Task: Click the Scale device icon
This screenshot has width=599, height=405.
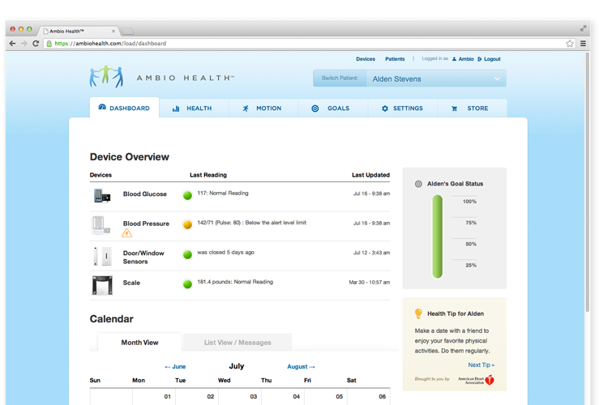Action: [101, 283]
